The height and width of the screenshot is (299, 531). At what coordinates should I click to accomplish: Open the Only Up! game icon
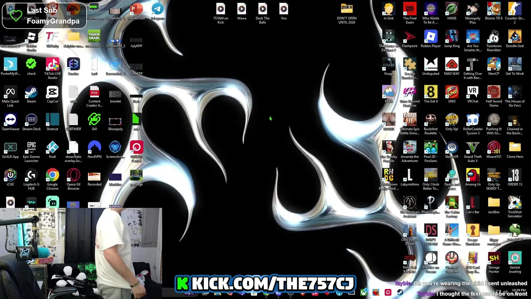(x=452, y=123)
